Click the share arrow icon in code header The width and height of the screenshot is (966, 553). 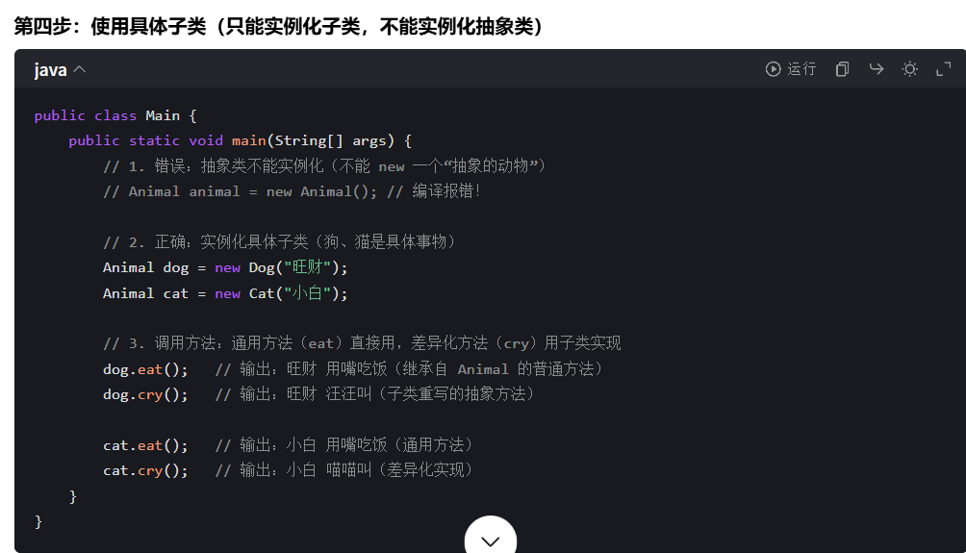coord(877,69)
